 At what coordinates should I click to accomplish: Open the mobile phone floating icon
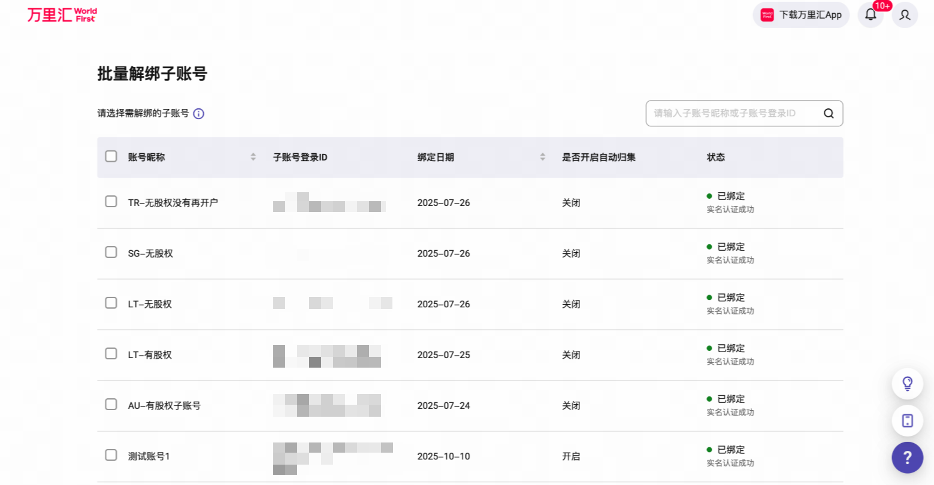click(908, 420)
